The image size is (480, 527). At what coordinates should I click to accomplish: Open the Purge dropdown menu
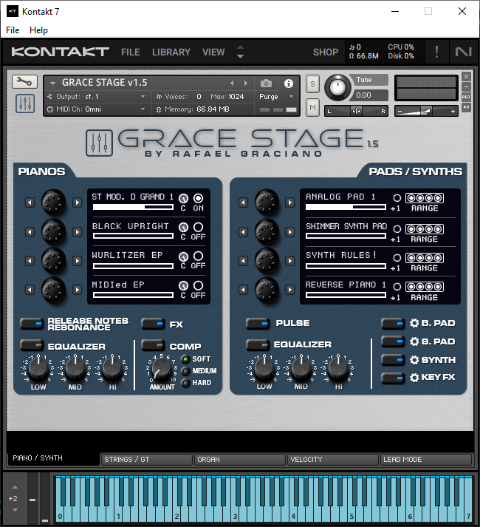(x=276, y=97)
